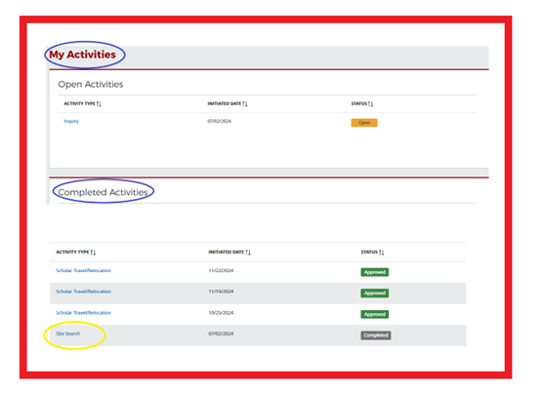This screenshot has width=542, height=393.
Task: Sort Open Activities by Activity Type arrows
Action: 99,103
